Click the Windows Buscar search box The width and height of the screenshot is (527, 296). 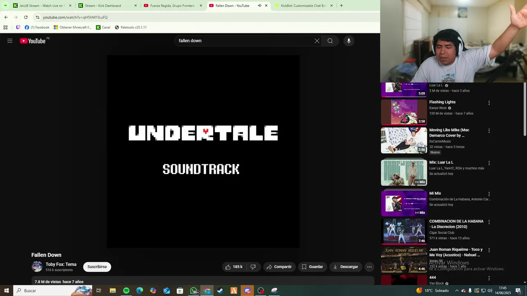tap(53, 291)
